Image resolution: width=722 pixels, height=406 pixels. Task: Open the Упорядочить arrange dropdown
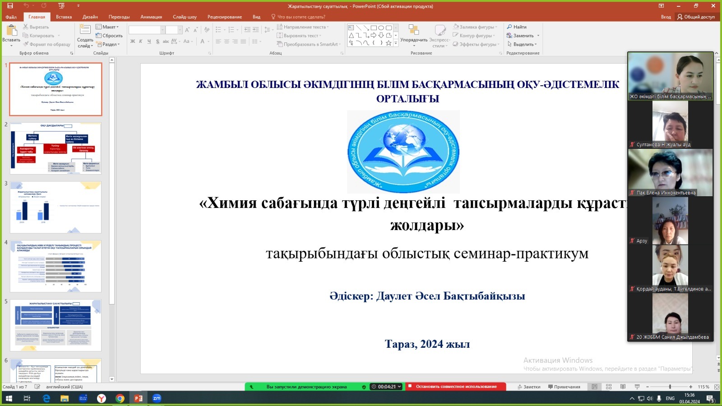coord(414,35)
